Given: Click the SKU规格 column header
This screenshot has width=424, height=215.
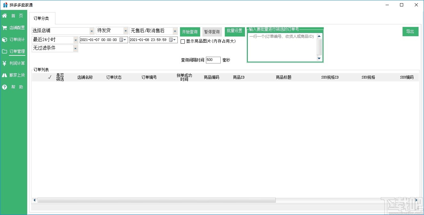Looking at the screenshot, I should click(368, 77).
